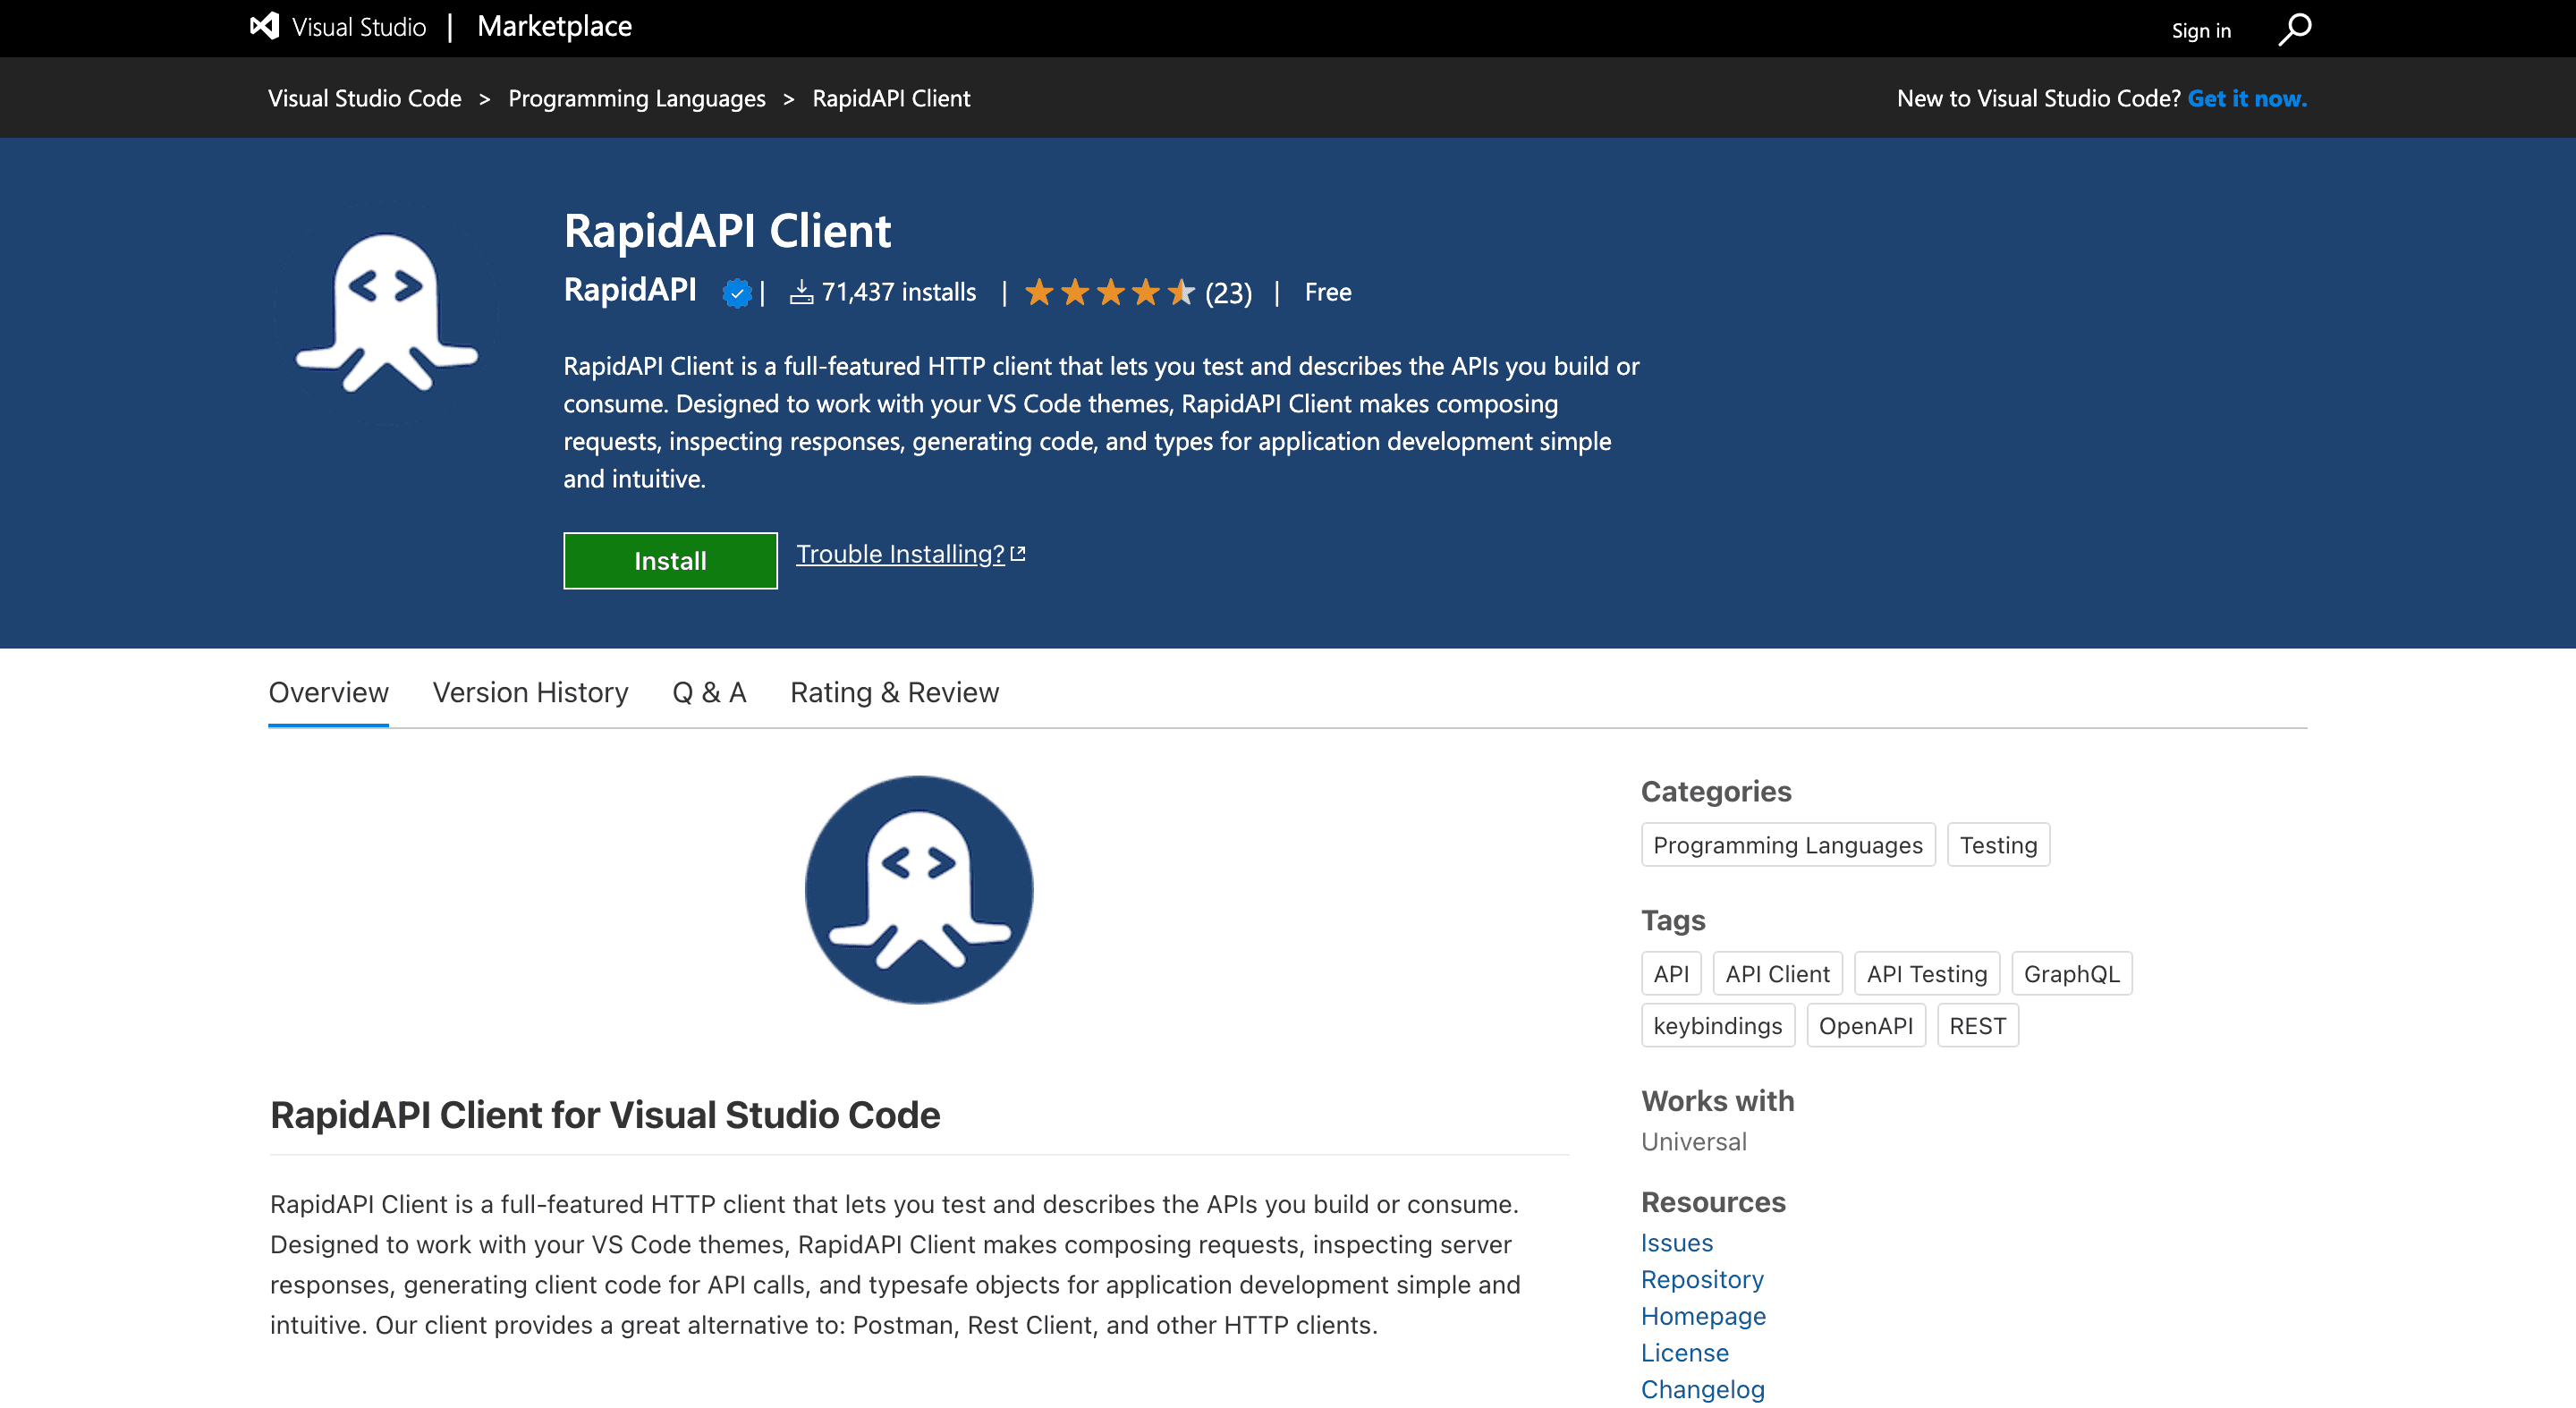Click the RapidAPI Client page title
Screen dimensions: 2576x1408
727,231
